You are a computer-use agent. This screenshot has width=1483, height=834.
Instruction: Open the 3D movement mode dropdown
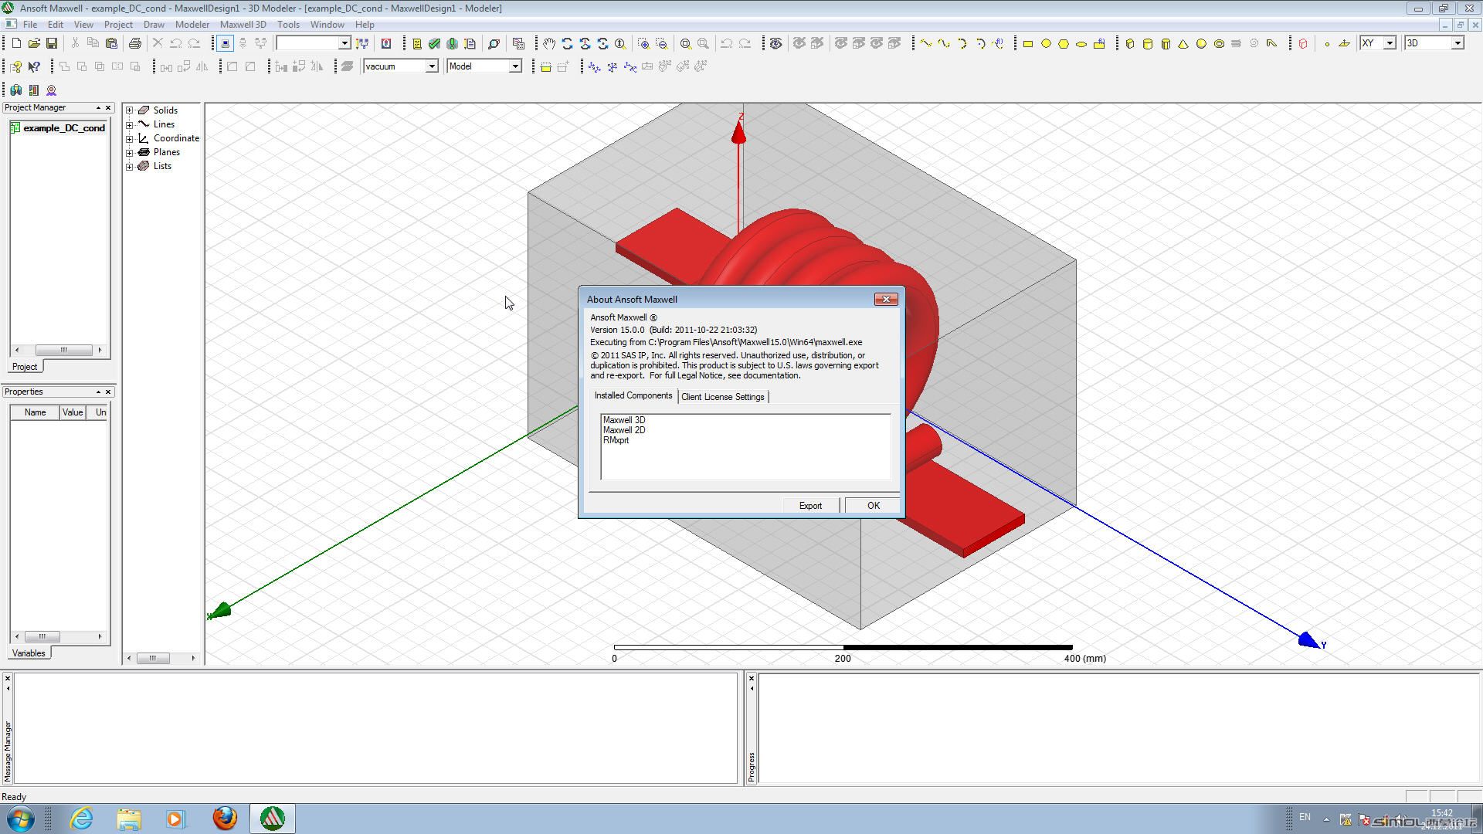pos(1457,43)
